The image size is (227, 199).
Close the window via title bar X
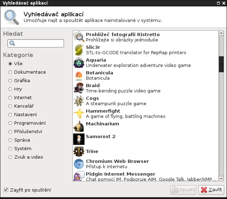[x=224, y=3]
